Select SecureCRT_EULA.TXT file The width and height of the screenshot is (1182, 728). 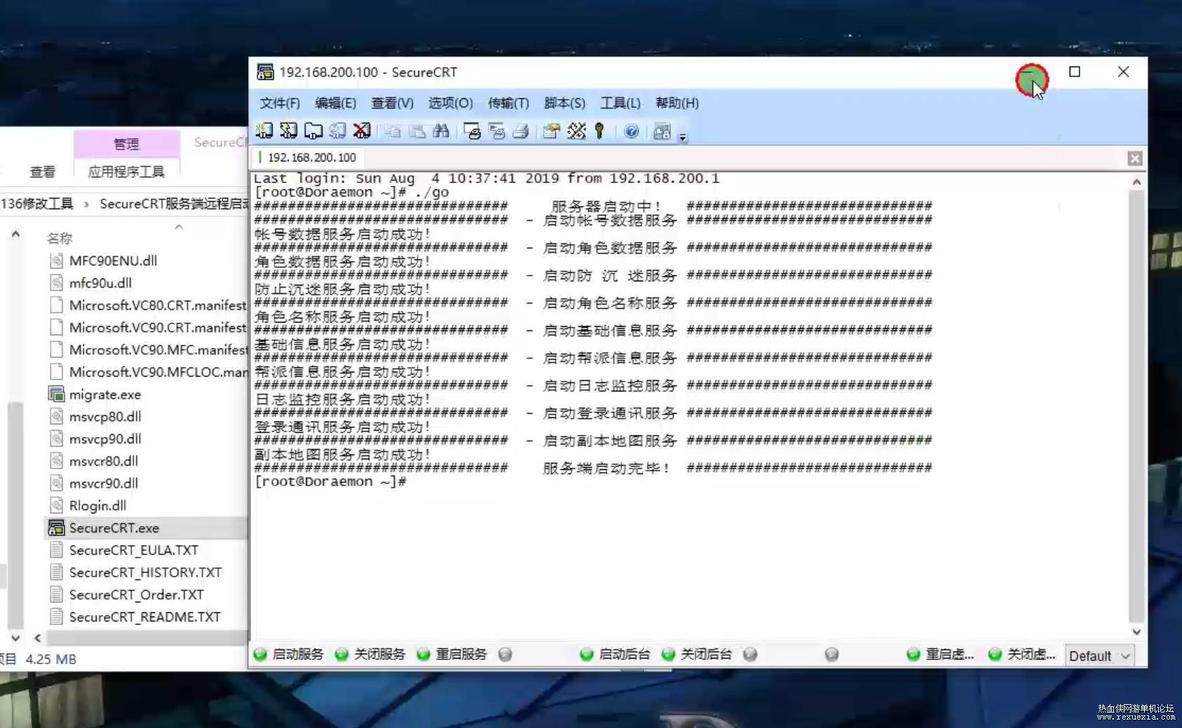point(124,551)
